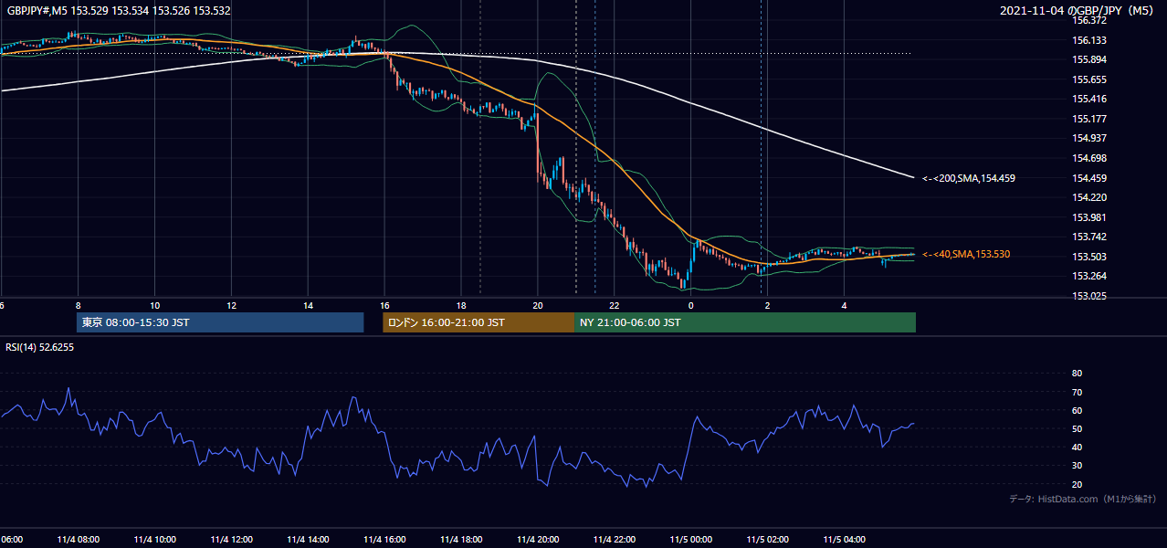Click hour label 14 under price chart
The width and height of the screenshot is (1167, 548).
[x=309, y=306]
